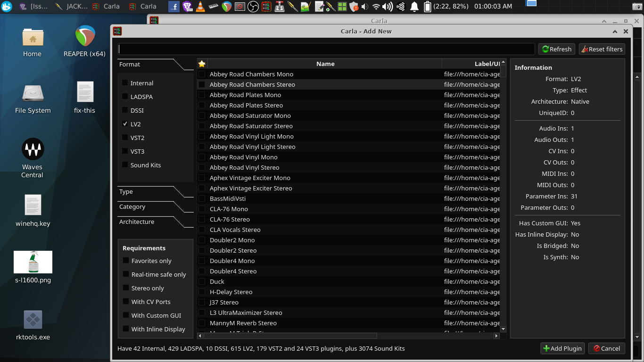
Task: Open the battery status indicator
Action: [x=427, y=7]
